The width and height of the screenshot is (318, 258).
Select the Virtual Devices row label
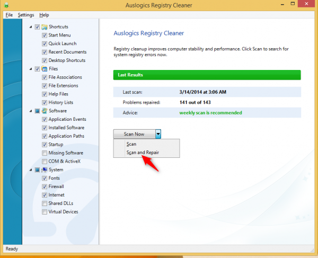point(63,211)
